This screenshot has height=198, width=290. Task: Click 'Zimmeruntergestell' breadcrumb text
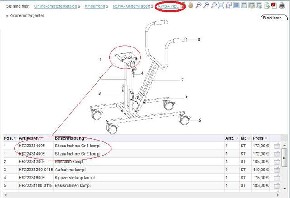tap(27, 16)
